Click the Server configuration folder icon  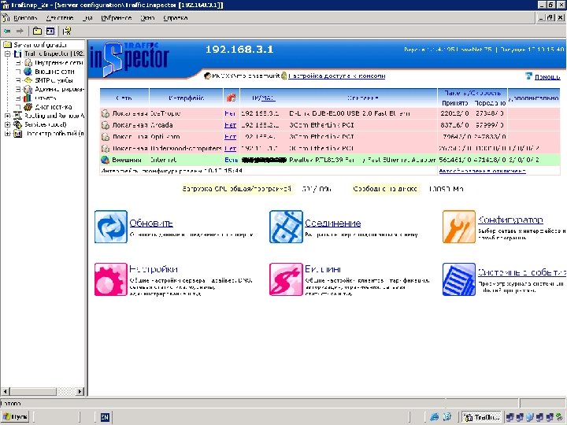7,45
